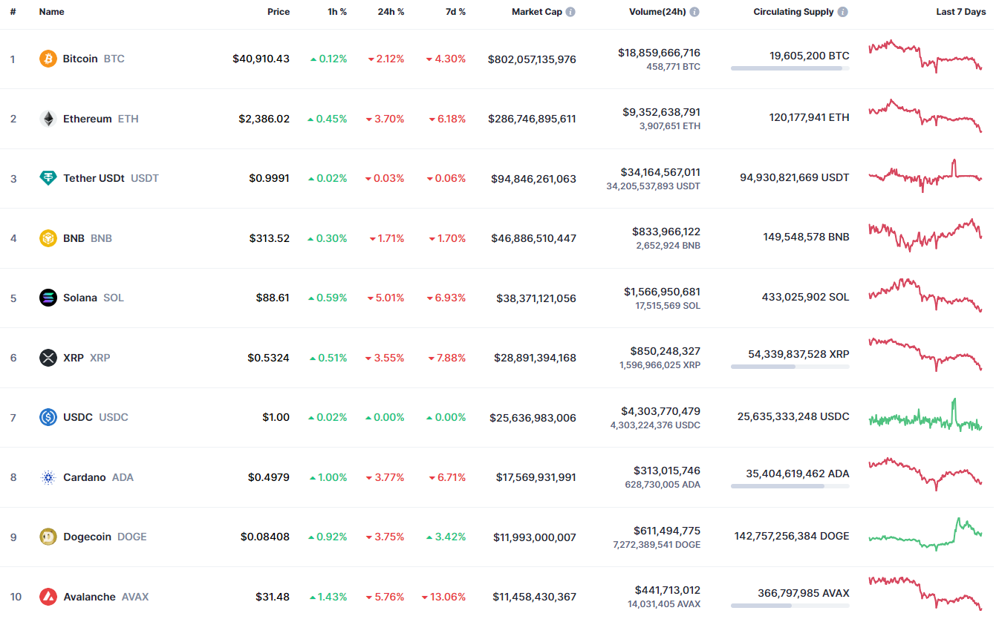Click the Market Cap info icon
999x622 pixels.
(570, 12)
